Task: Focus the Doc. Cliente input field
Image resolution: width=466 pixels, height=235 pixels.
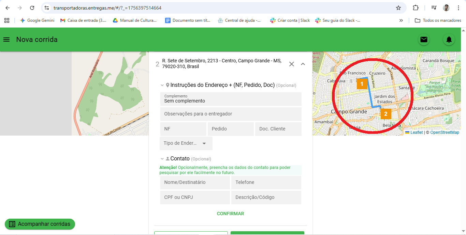Action: click(278, 129)
